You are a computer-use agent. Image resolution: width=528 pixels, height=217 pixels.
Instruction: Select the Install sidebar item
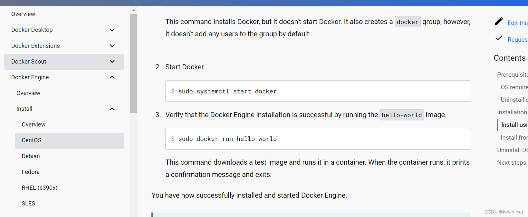pyautogui.click(x=24, y=109)
